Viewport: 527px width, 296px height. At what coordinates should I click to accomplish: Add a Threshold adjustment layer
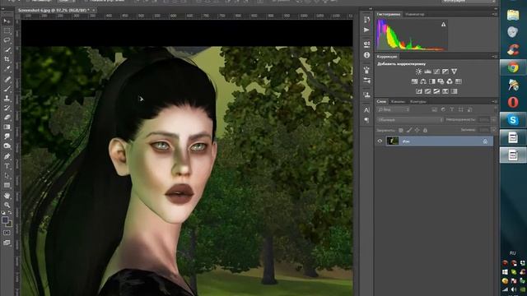[x=436, y=91]
